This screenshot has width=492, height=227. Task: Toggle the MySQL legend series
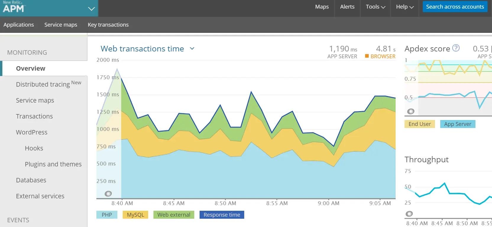[135, 215]
